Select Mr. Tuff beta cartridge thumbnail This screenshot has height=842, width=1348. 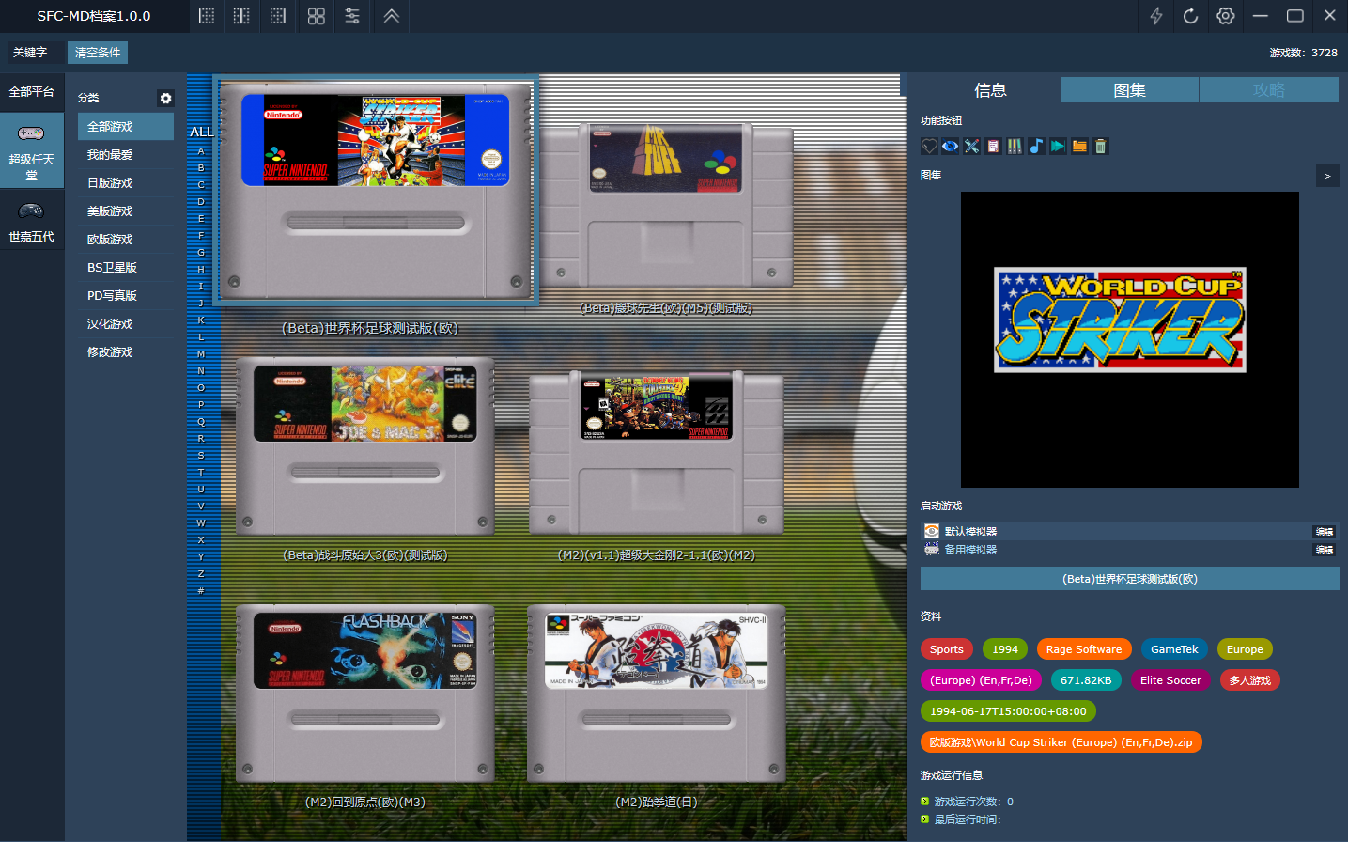pos(665,206)
